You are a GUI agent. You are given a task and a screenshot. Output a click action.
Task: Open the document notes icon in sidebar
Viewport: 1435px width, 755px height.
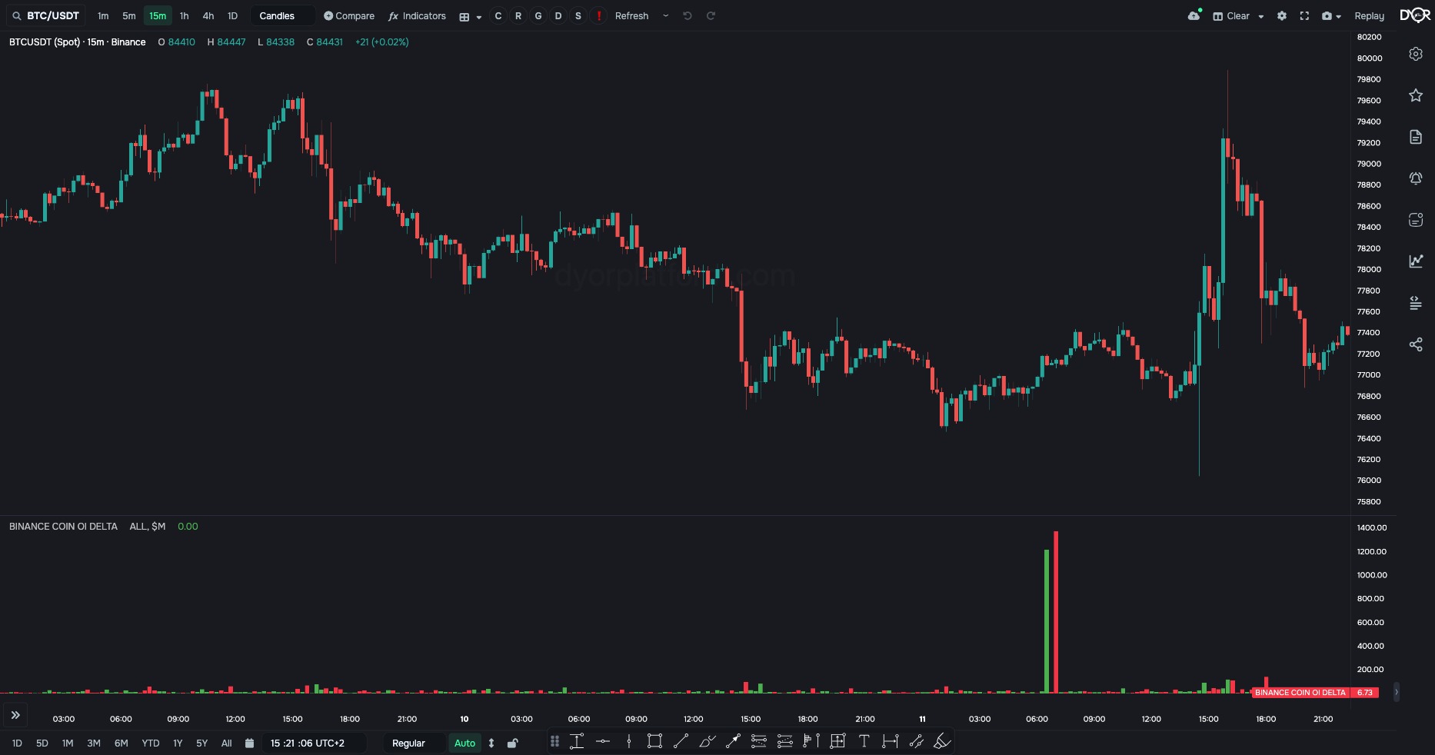pos(1416,137)
